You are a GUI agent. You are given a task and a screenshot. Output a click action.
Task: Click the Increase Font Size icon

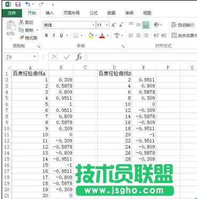coord(114,25)
